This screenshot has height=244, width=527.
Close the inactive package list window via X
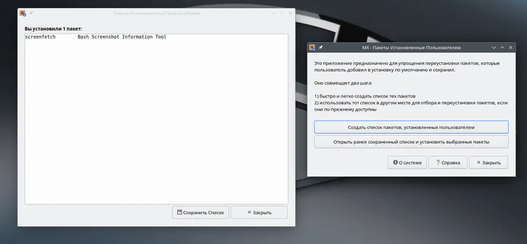[x=290, y=13]
